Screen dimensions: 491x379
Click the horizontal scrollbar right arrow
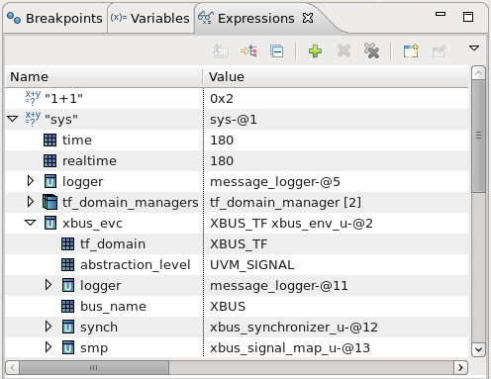click(x=460, y=367)
